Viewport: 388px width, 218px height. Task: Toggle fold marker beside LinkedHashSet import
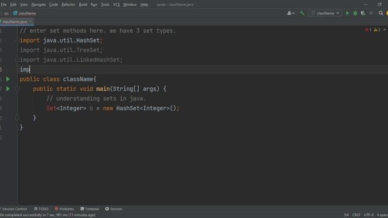pos(17,60)
